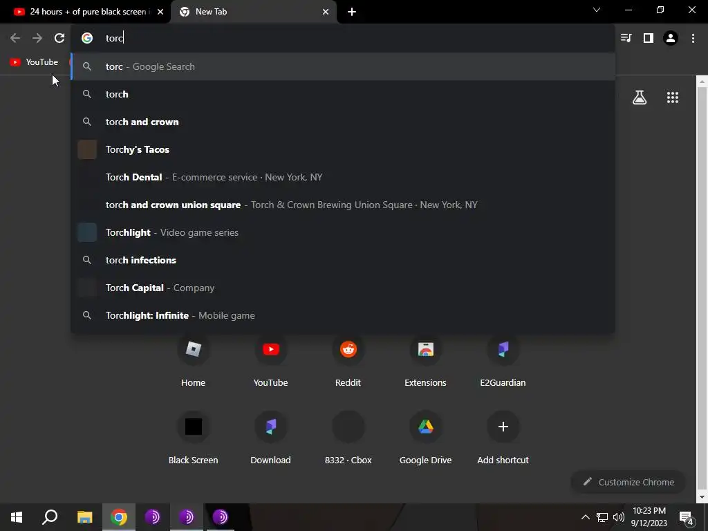Open the E2Guardian shortcut tile
Image resolution: width=708 pixels, height=531 pixels.
coord(503,361)
